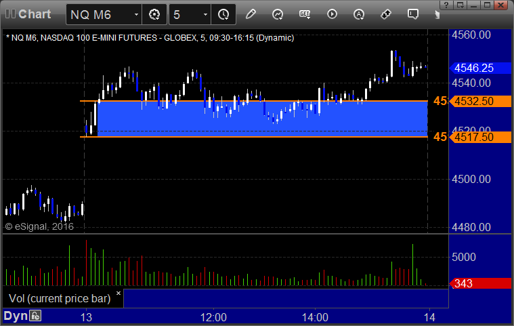Click the 12:00 time axis label
This screenshot has width=514, height=326.
click(x=213, y=317)
